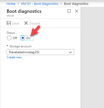Screen dimensions: 104x108
Task: Select the Off status radio button
Action: click(9, 38)
